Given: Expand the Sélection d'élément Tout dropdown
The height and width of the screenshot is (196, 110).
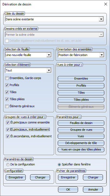Looking at the screenshot, I should point(28,70).
